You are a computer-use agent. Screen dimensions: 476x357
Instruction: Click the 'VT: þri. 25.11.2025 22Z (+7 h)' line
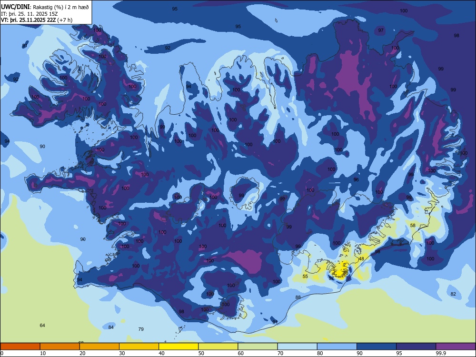coord(37,20)
